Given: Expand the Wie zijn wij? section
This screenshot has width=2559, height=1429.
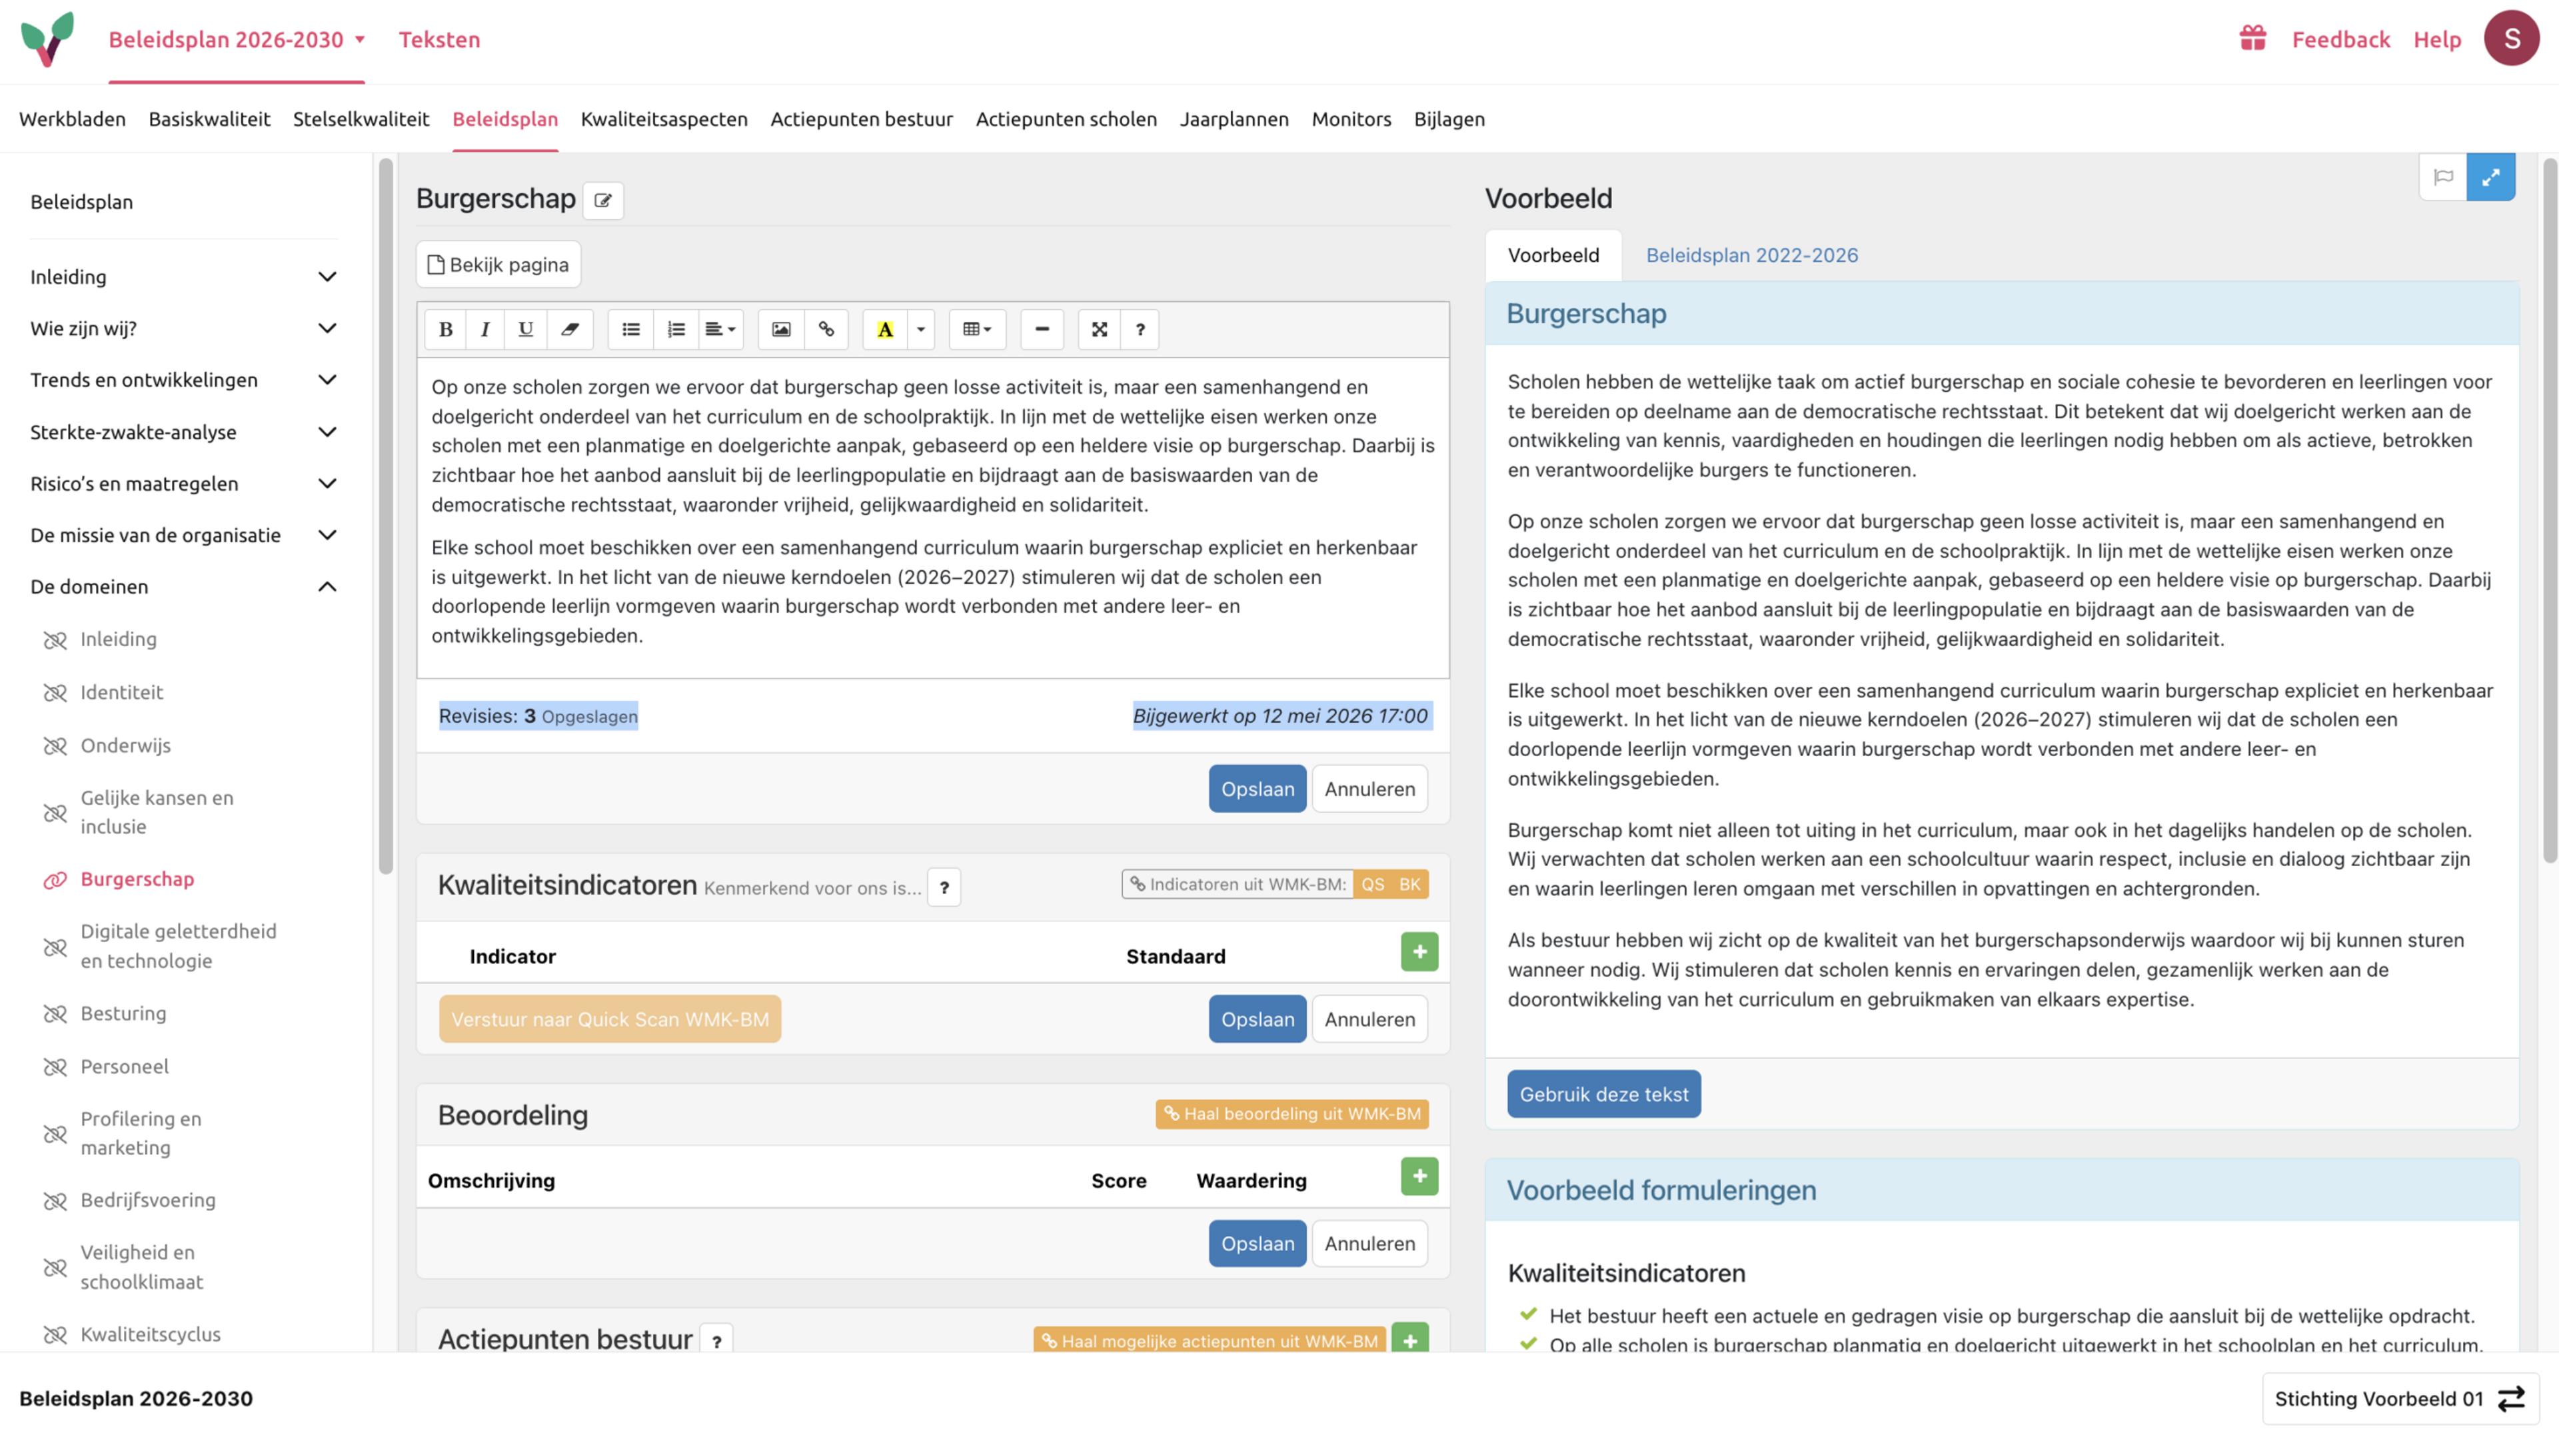Looking at the screenshot, I should (327, 328).
